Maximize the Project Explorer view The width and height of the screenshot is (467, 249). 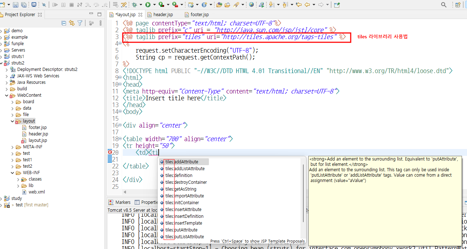point(99,14)
